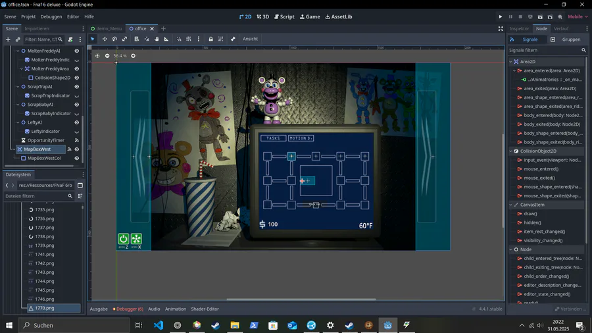This screenshot has height=333, width=592.
Task: Click the node filter search field
Action: pyautogui.click(x=43, y=39)
